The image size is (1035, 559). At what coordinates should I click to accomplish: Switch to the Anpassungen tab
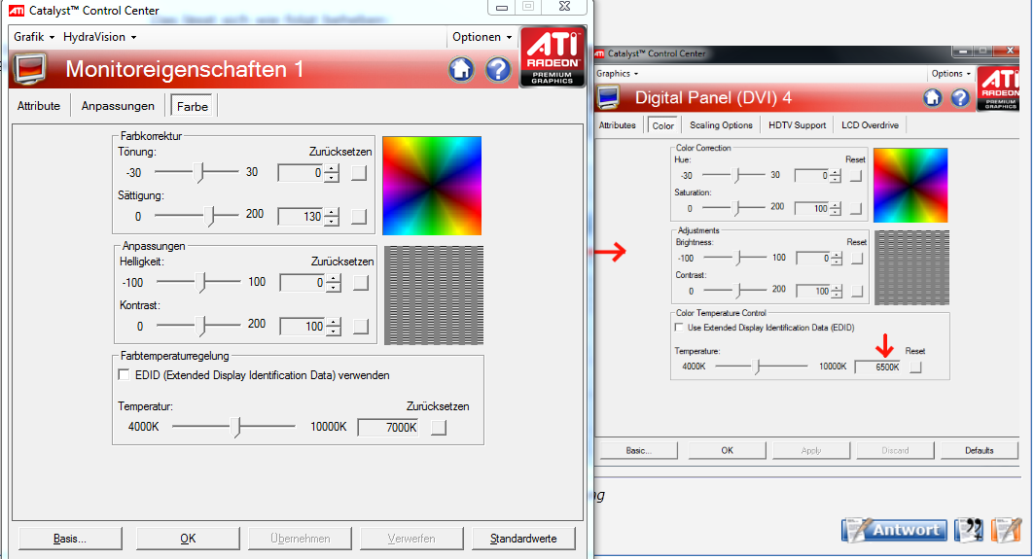click(x=118, y=106)
